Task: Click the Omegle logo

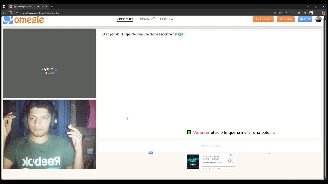Action: click(23, 20)
